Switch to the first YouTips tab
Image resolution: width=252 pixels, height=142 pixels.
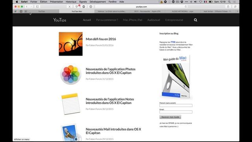[x=41, y=11]
